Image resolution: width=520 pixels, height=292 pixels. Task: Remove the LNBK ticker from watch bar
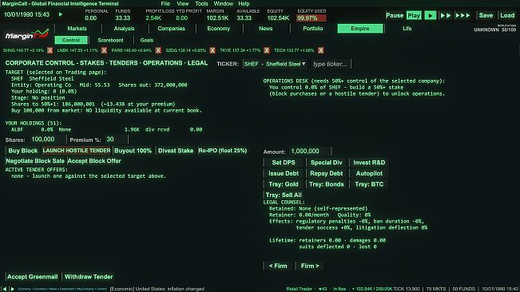104,50
